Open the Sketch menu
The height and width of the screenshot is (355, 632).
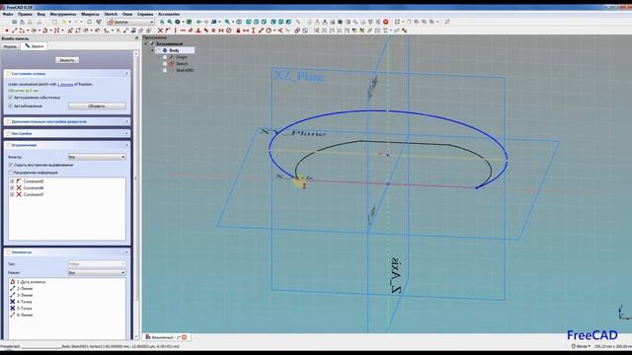111,14
